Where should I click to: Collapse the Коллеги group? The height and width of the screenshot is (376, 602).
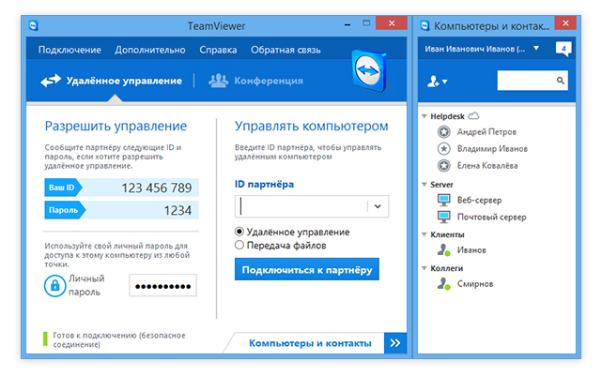(424, 268)
